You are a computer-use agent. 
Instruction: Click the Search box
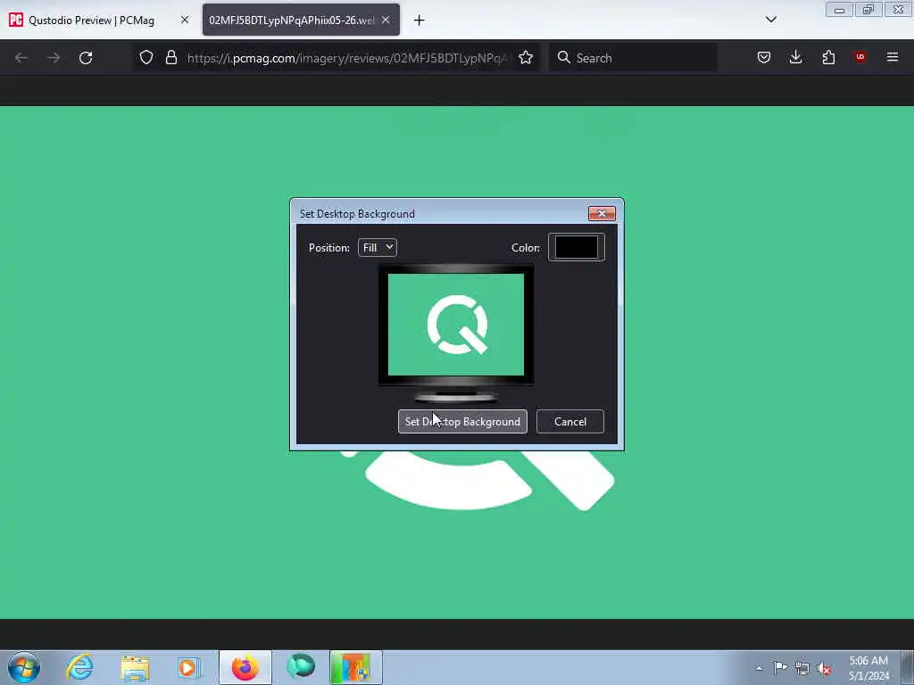(x=634, y=58)
